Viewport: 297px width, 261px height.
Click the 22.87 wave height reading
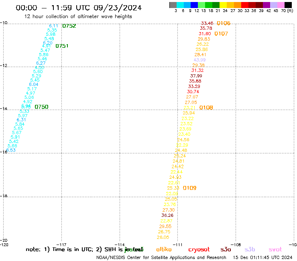pyautogui.click(x=166, y=221)
